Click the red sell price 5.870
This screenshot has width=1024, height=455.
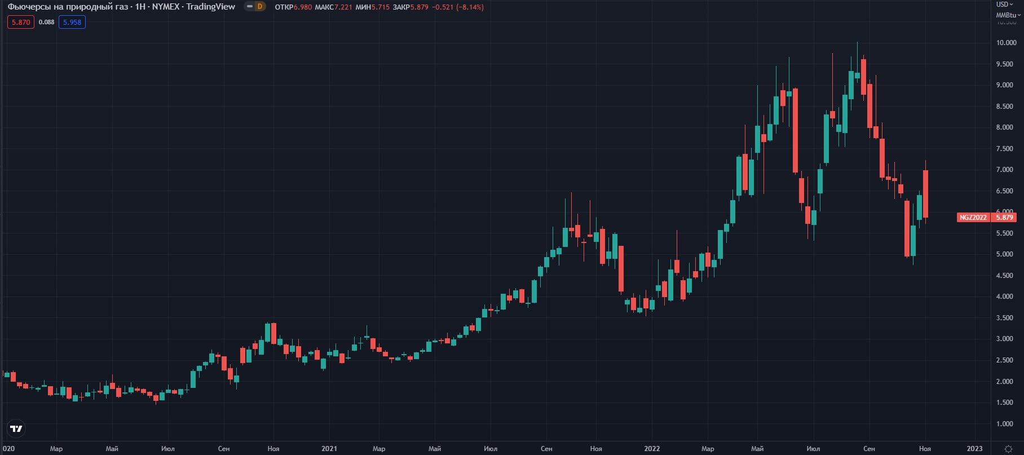(x=21, y=22)
